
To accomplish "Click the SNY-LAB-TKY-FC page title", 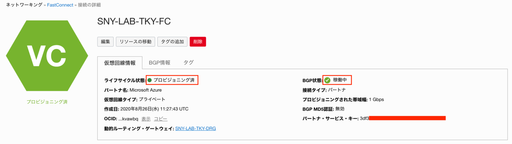I will 134,22.
